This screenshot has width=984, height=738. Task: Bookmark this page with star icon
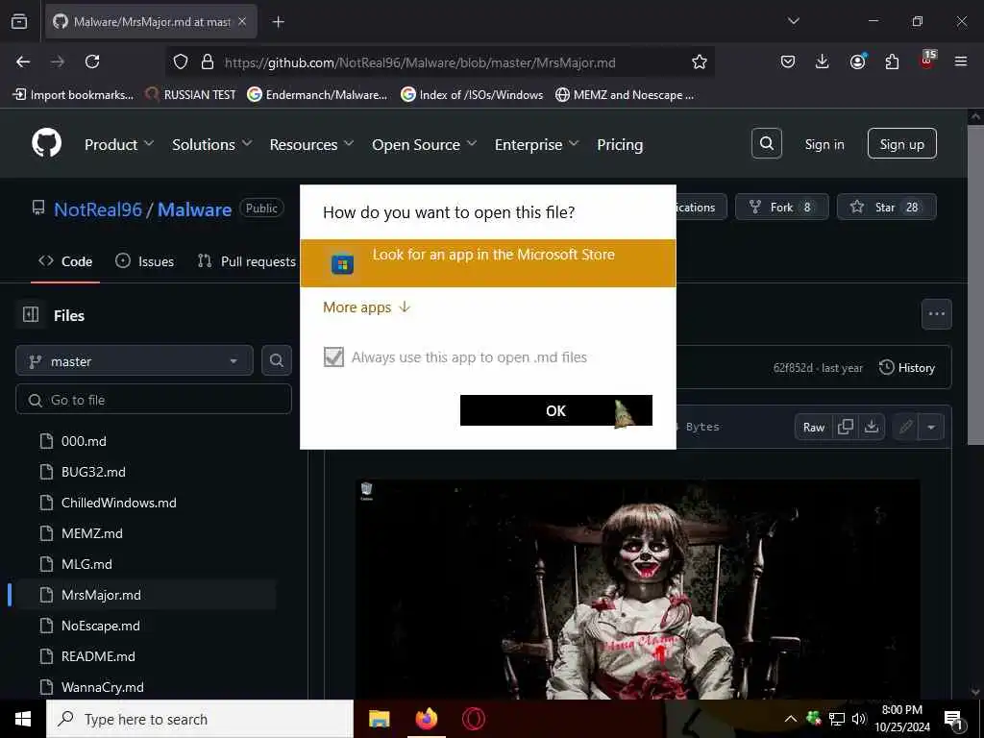[700, 61]
